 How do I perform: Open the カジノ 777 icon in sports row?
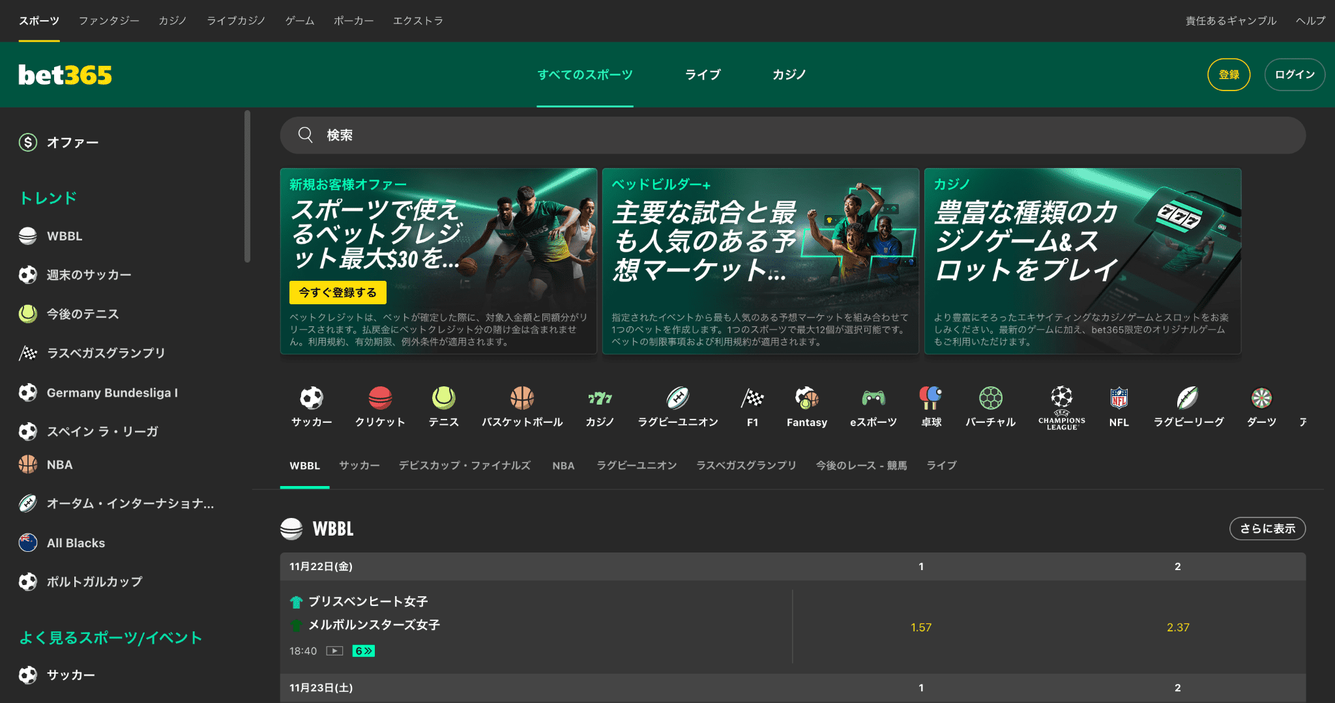click(x=600, y=397)
